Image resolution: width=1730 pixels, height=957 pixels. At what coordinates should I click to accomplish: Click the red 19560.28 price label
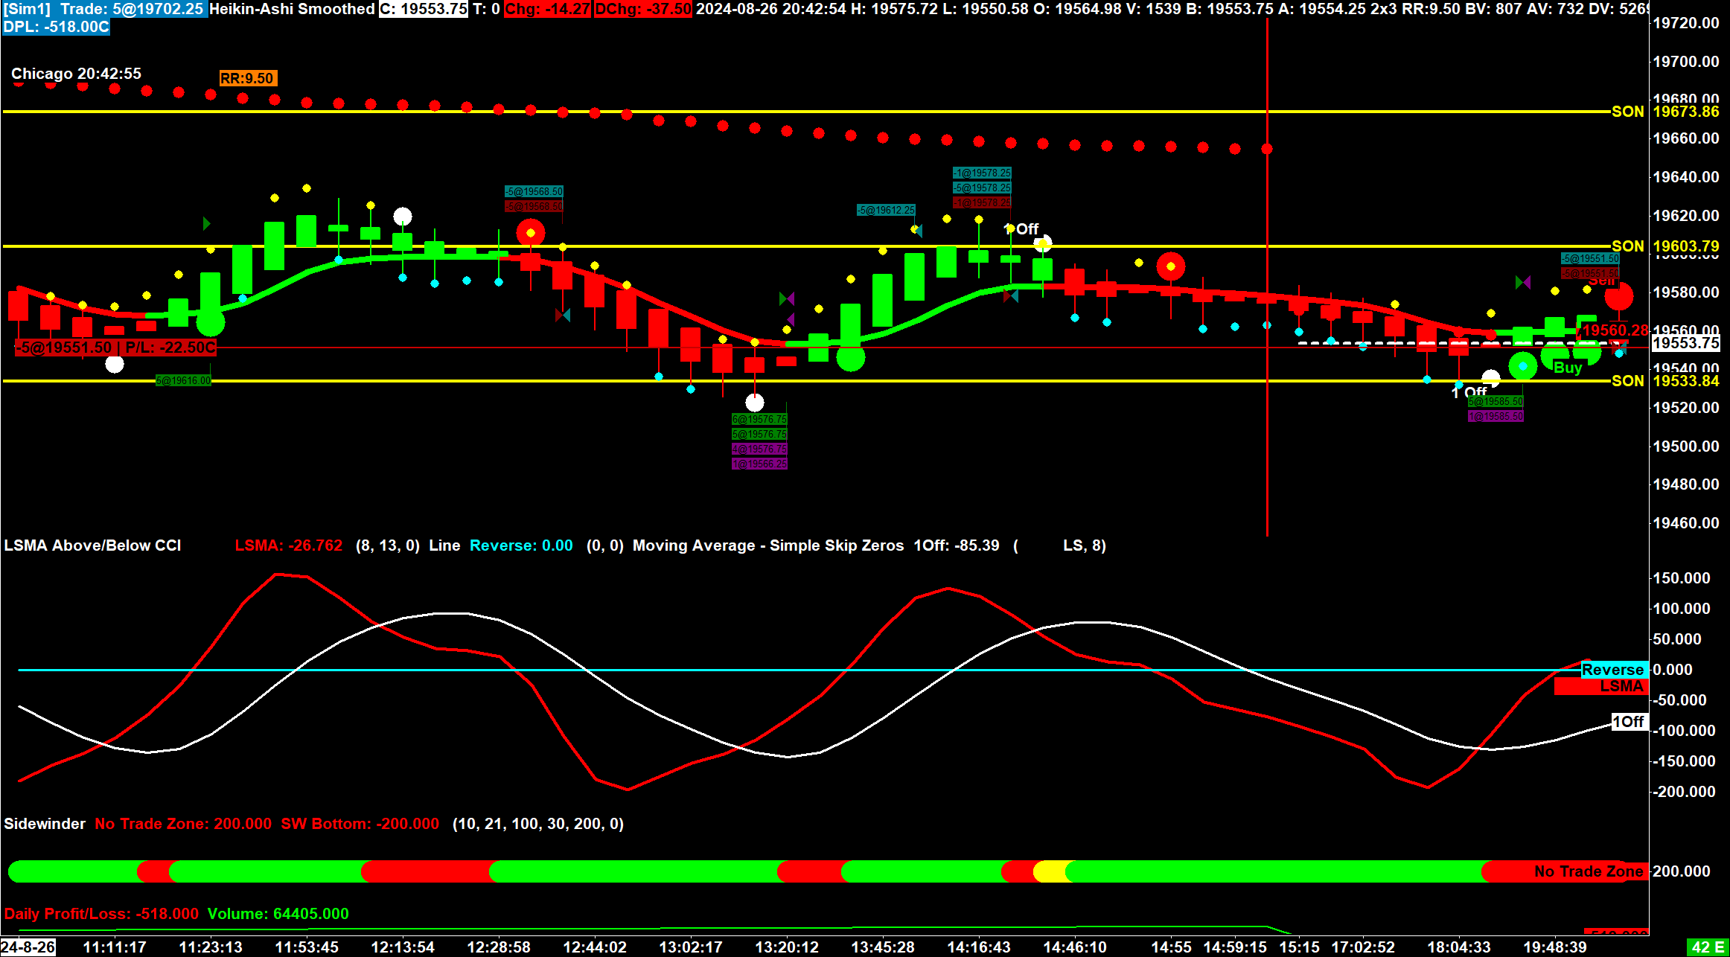[1614, 330]
